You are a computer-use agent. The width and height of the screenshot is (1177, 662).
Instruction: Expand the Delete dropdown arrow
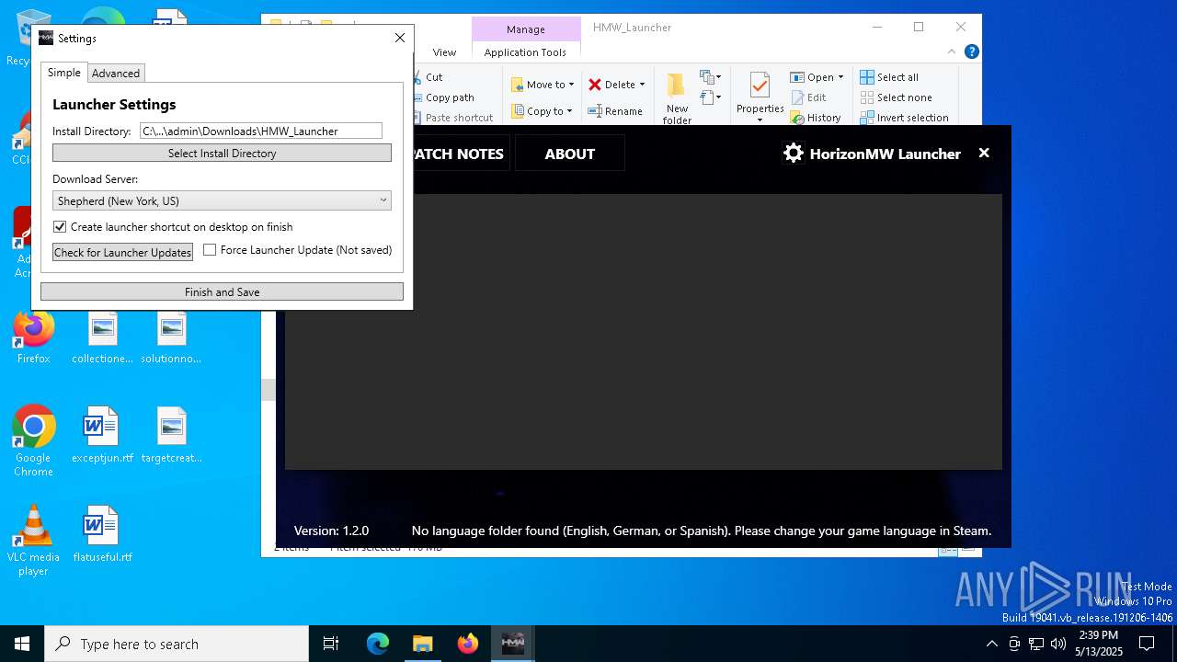tap(642, 85)
